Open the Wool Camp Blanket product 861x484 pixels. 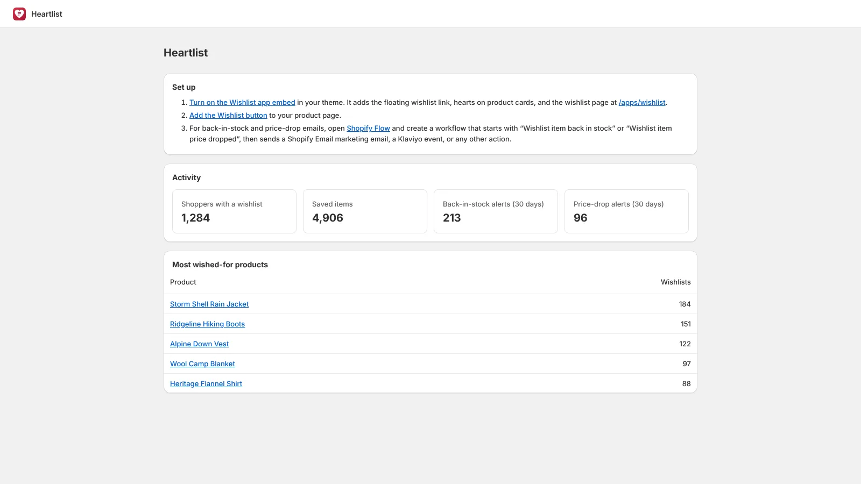click(x=202, y=364)
